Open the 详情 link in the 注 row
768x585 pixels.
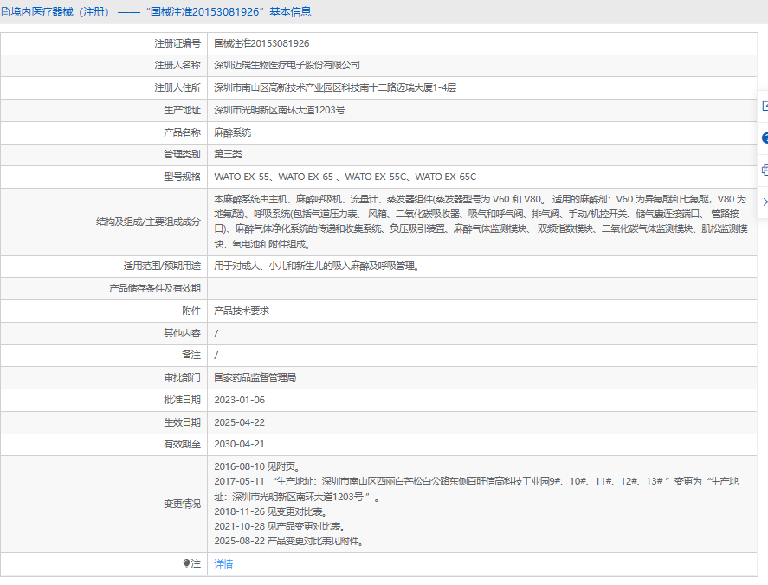(223, 564)
